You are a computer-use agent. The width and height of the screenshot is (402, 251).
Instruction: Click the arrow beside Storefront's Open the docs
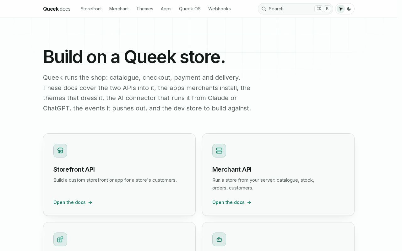pyautogui.click(x=90, y=202)
